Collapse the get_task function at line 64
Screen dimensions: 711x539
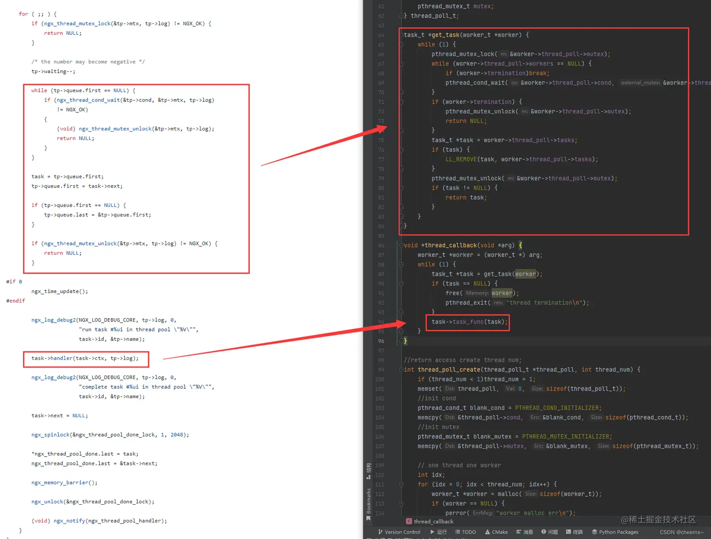(x=402, y=35)
